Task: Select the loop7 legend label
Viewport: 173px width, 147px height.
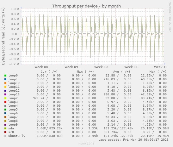Action: (13, 117)
